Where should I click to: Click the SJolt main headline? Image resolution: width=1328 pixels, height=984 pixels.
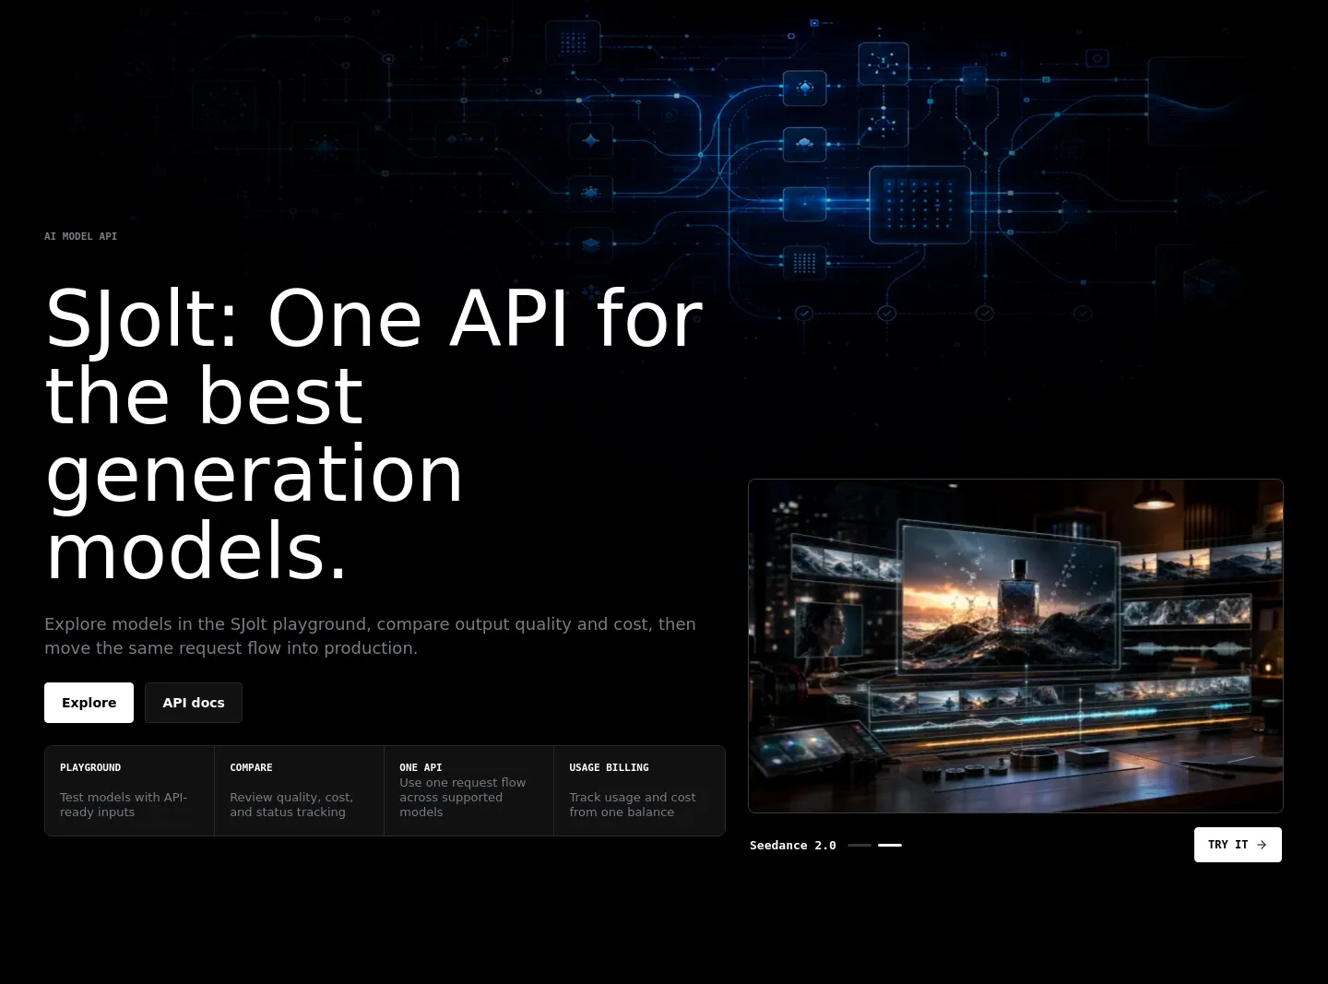click(374, 433)
